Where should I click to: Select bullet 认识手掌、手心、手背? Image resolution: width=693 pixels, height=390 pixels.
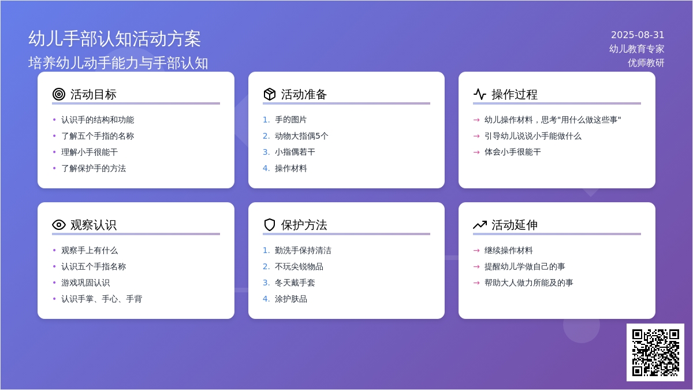(x=102, y=299)
